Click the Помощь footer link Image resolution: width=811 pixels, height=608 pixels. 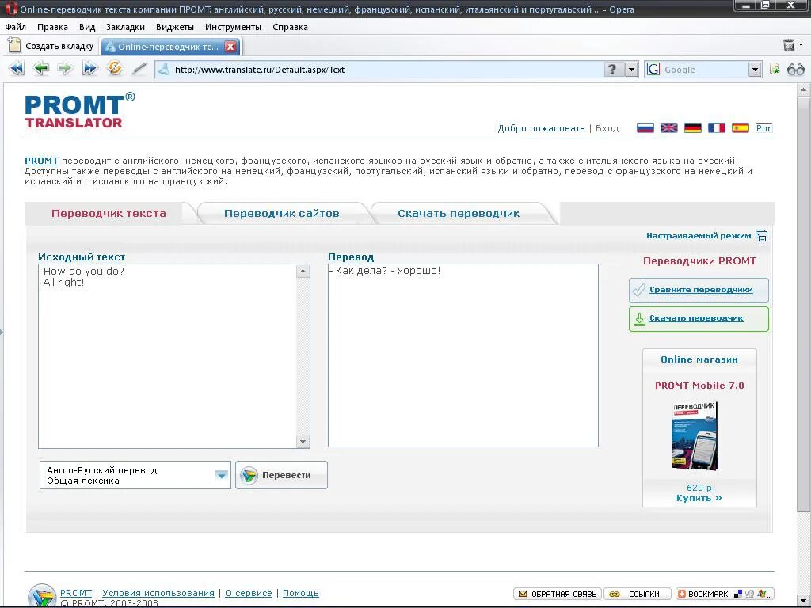pyautogui.click(x=300, y=593)
